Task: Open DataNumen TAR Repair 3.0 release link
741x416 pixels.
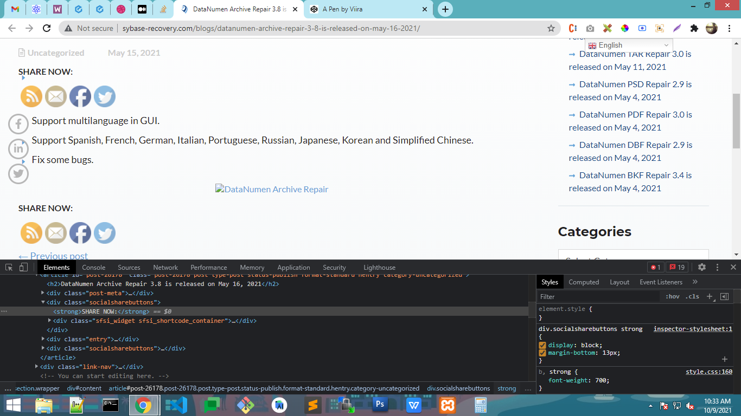Action: (x=630, y=60)
